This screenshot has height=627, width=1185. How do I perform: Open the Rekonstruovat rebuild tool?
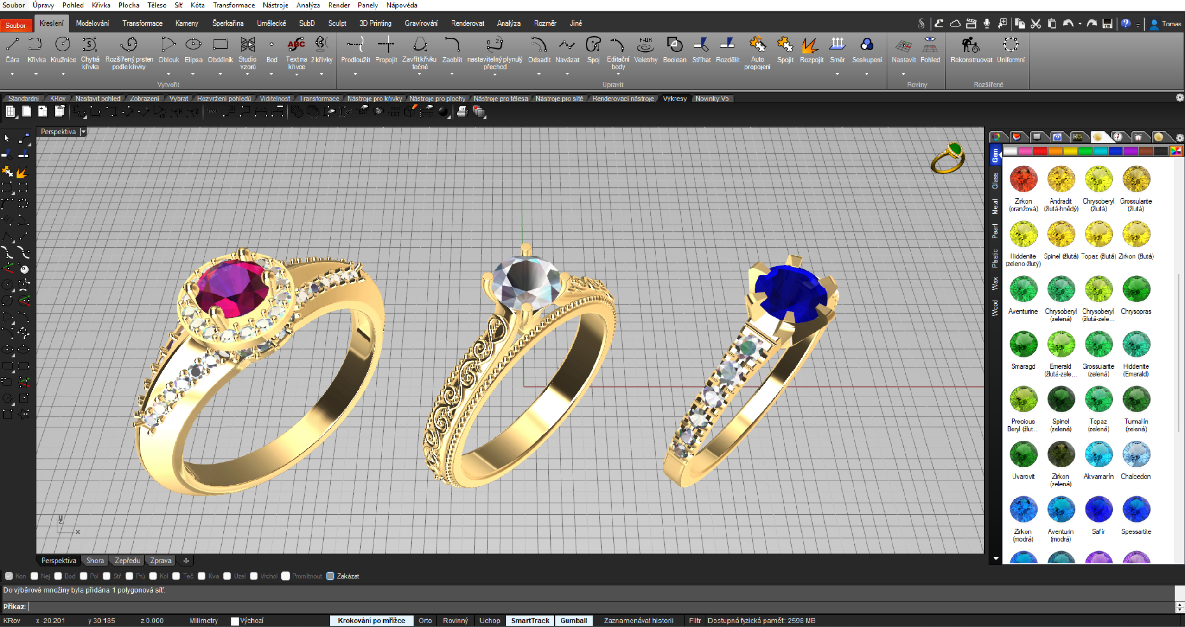(x=971, y=50)
